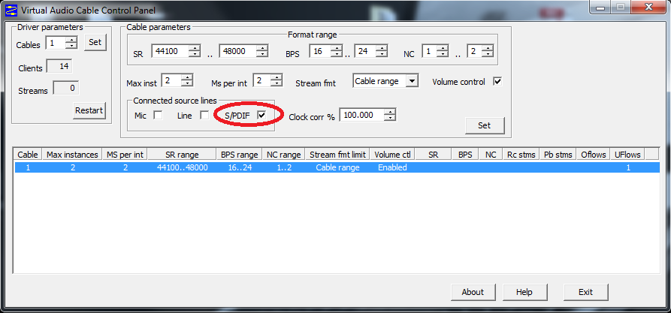This screenshot has width=671, height=313.
Task: Toggle the Mic source line checkbox
Action: click(158, 115)
